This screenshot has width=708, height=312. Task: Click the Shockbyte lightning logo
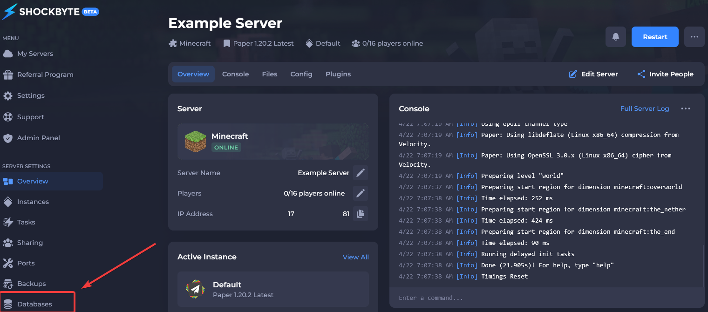coord(9,12)
